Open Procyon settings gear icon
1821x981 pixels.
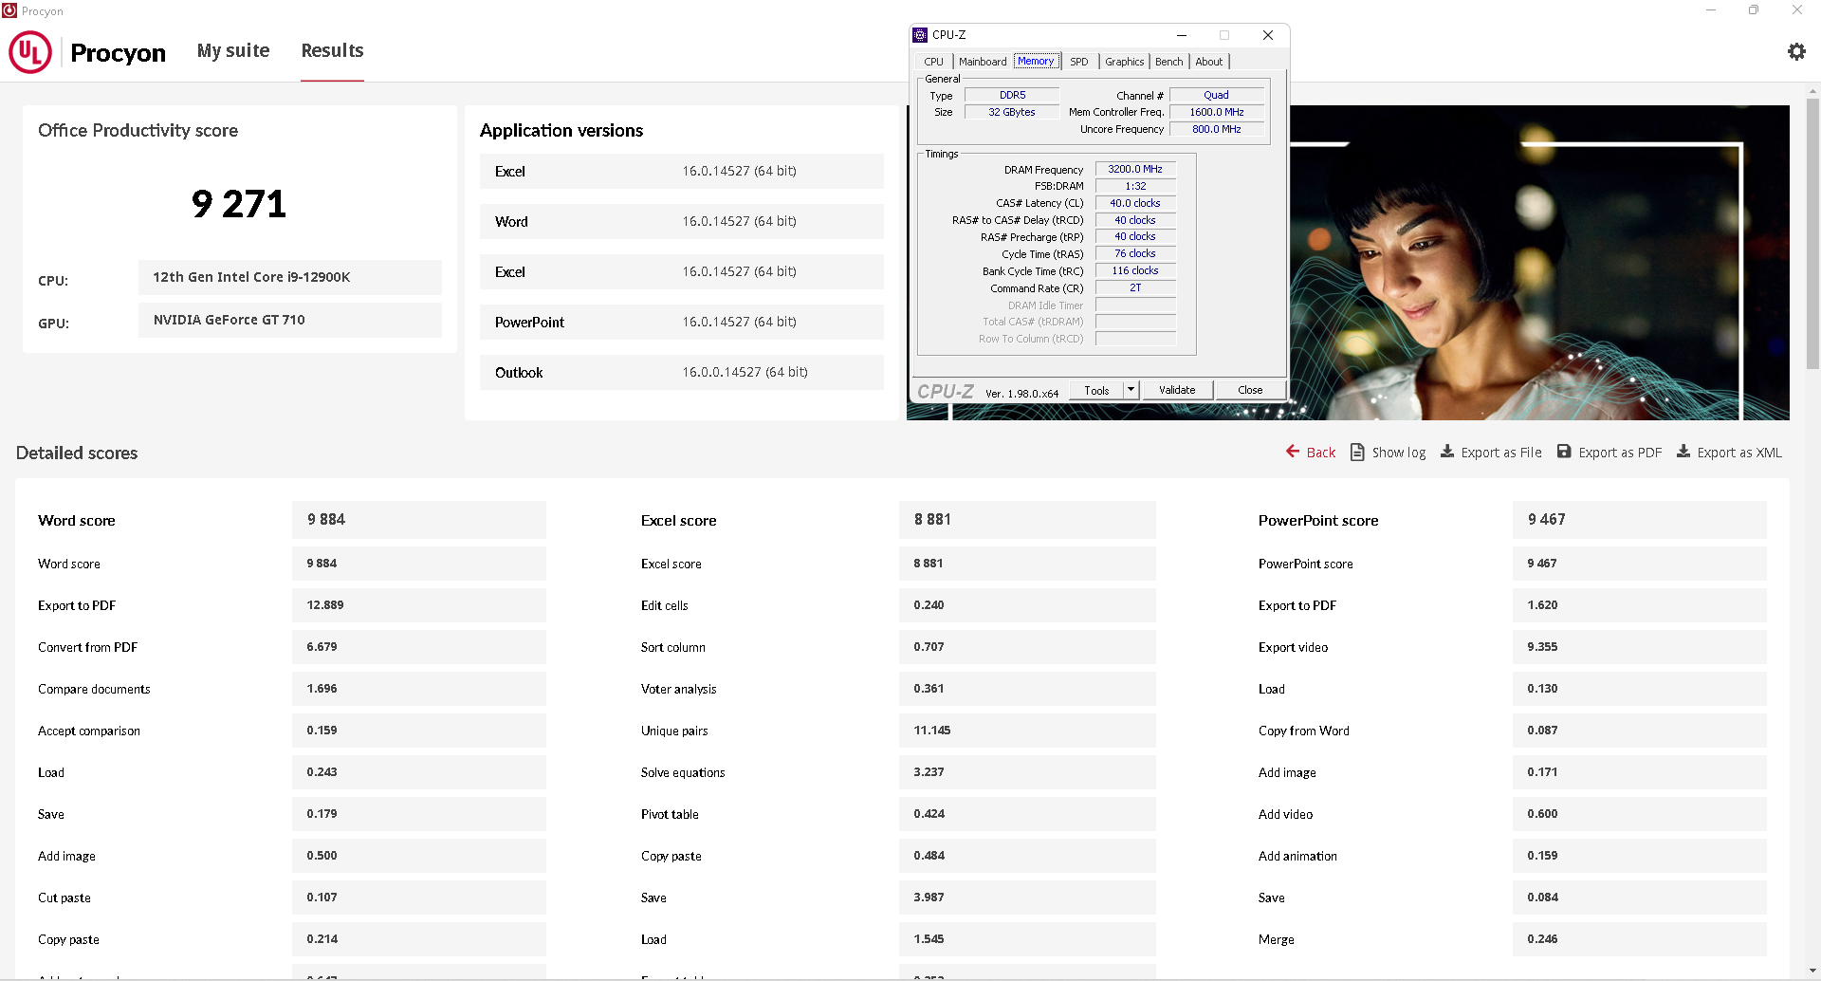click(x=1796, y=52)
